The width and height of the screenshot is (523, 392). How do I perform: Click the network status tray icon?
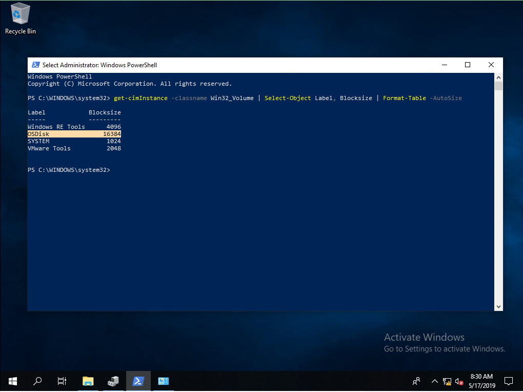[x=447, y=381]
